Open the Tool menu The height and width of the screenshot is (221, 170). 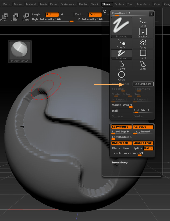point(130,4)
